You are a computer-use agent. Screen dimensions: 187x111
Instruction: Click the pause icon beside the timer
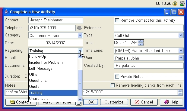pyautogui.click(x=175, y=4)
